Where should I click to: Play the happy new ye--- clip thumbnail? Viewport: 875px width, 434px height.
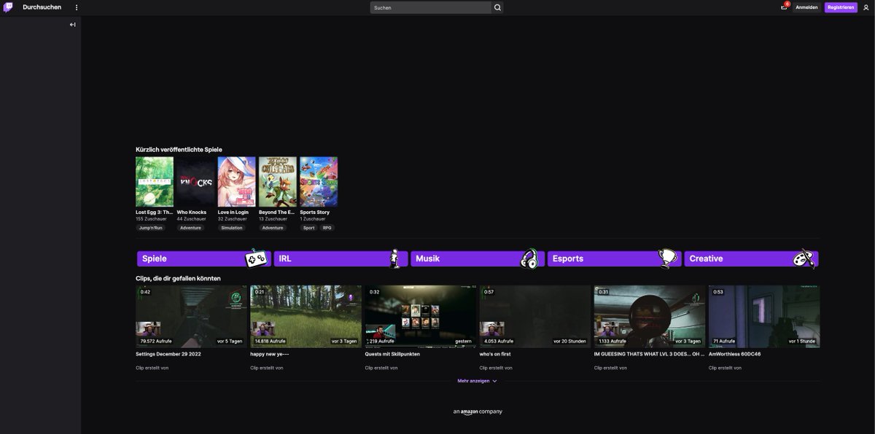click(x=306, y=316)
